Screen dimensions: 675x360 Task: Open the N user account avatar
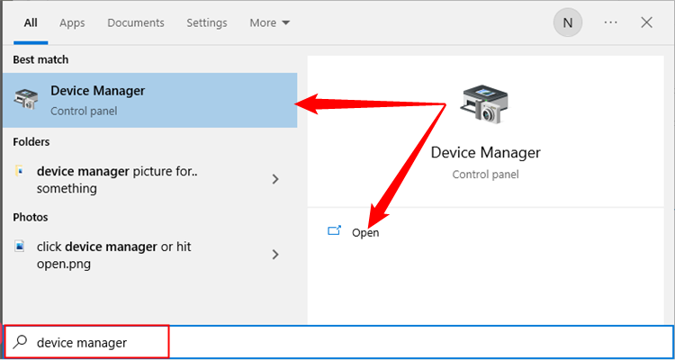pos(568,22)
